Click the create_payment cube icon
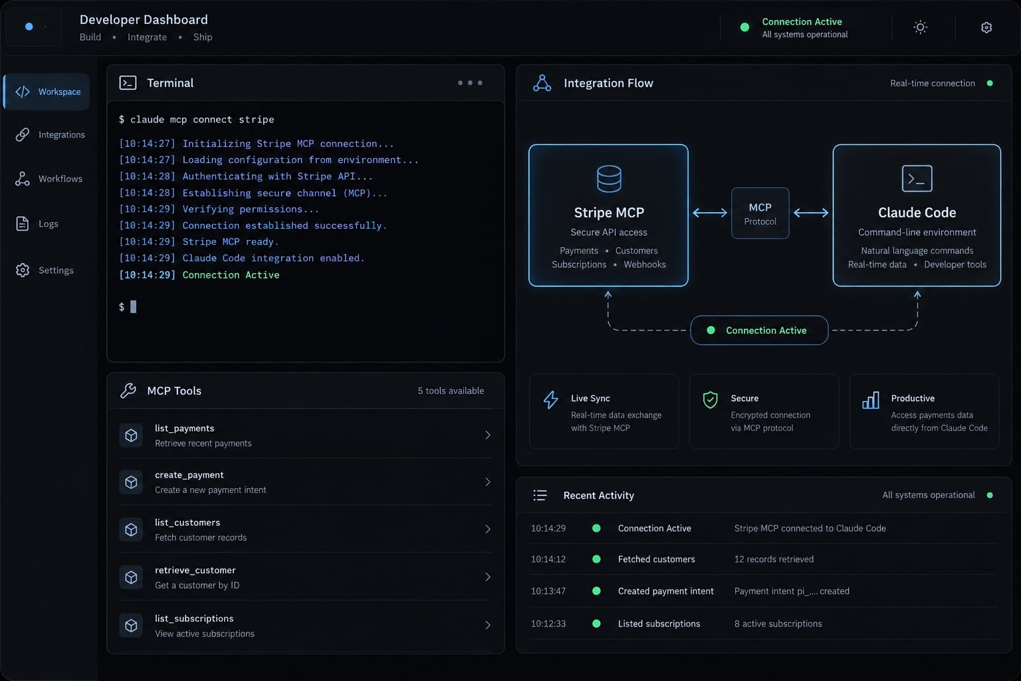 (131, 482)
